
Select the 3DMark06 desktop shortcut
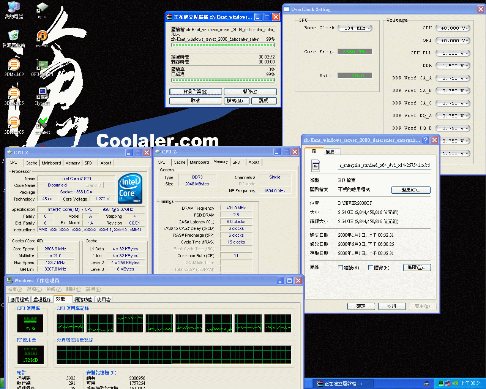(x=14, y=125)
